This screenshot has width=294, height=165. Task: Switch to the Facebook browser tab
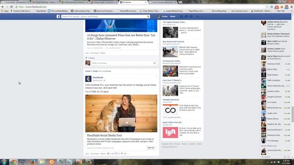coord(133,2)
